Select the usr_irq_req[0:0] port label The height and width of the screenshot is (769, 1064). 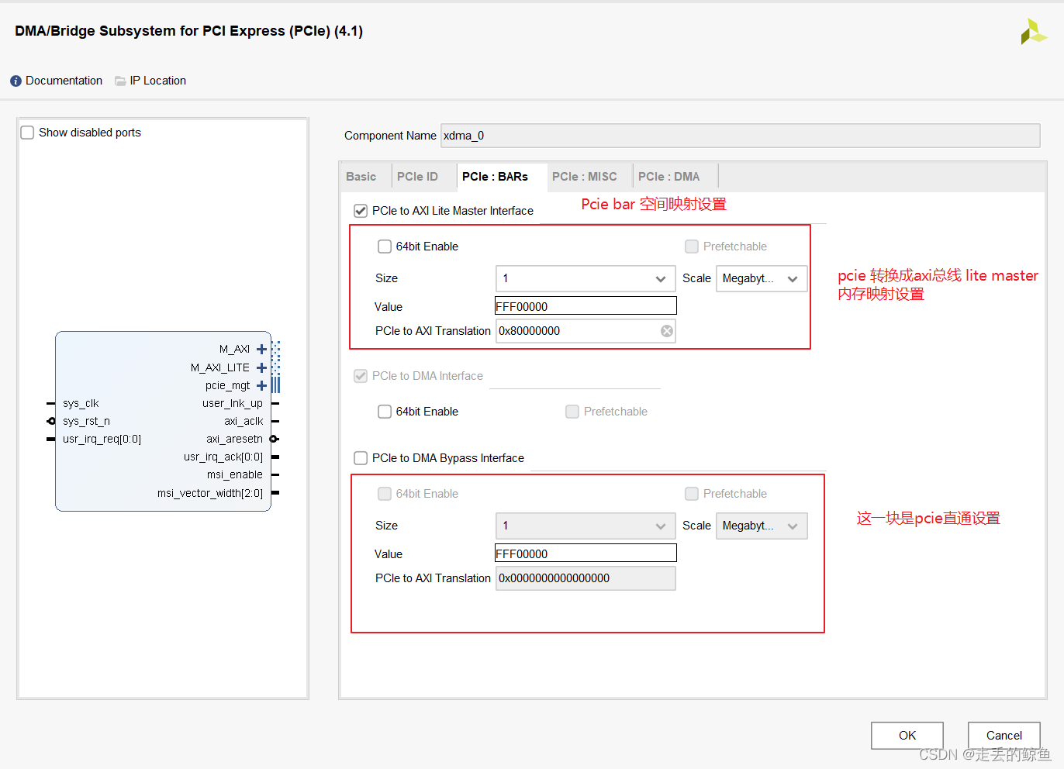point(102,439)
